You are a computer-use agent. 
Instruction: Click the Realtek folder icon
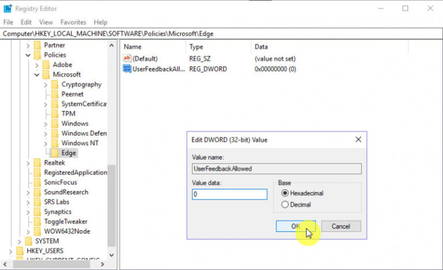(x=37, y=163)
